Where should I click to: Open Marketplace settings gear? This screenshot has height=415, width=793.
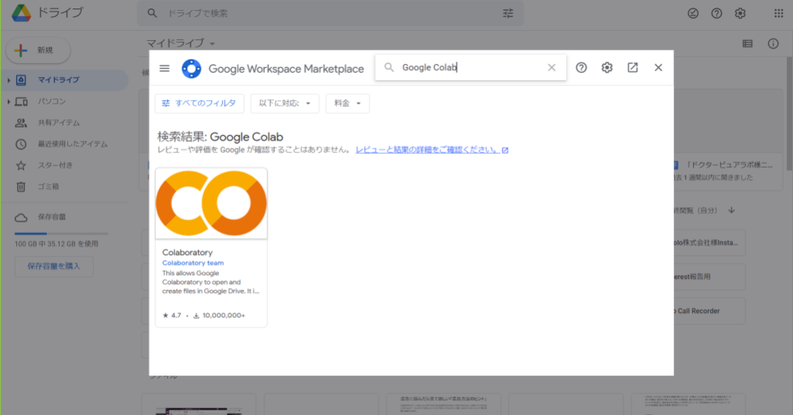[x=607, y=68]
